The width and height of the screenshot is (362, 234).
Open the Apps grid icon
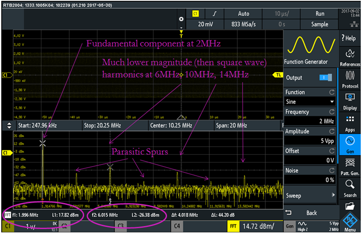(x=350, y=122)
